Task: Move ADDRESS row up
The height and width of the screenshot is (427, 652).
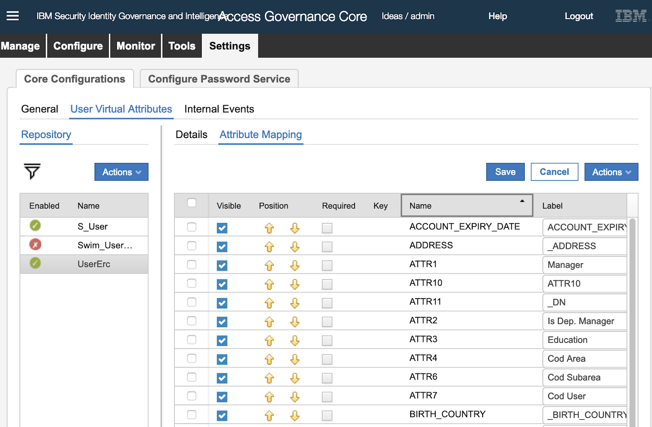Action: [x=269, y=247]
